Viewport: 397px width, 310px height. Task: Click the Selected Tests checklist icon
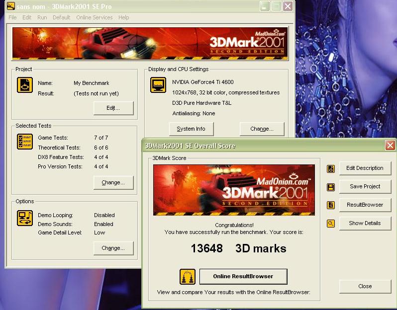point(24,142)
